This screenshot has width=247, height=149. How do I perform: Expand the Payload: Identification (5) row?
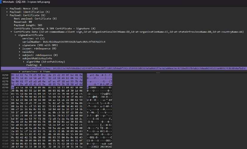tap(7, 12)
